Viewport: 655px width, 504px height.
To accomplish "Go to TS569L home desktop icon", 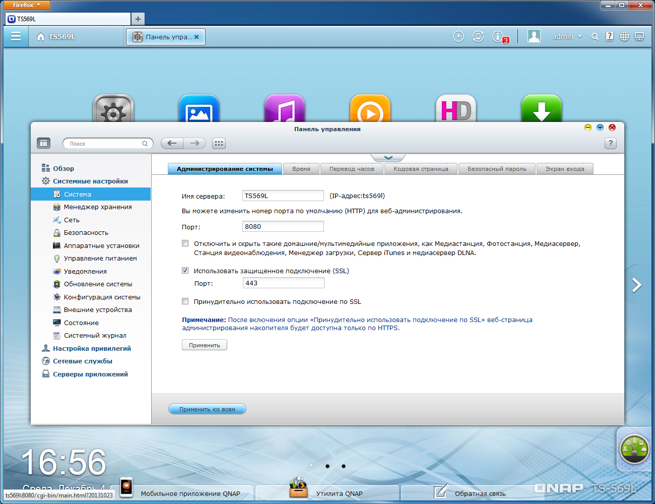I will click(x=56, y=37).
